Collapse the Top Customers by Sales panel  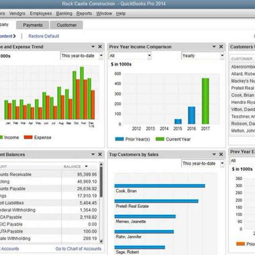[214, 154]
